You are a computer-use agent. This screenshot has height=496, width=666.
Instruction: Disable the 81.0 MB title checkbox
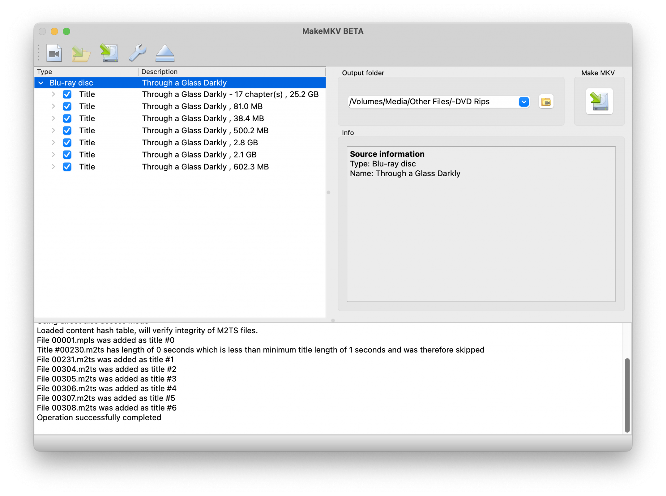click(67, 106)
